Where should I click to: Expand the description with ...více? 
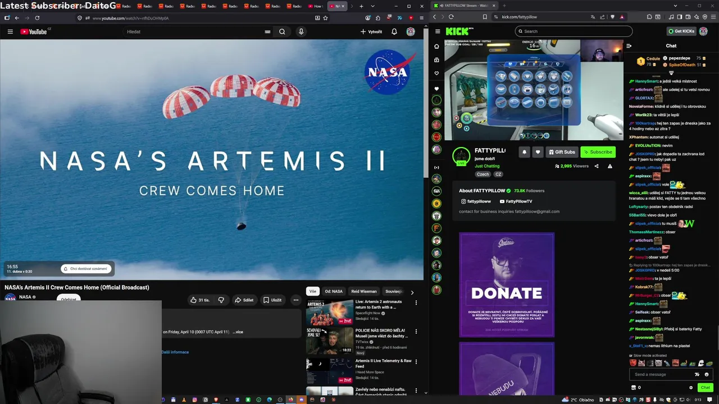pos(238,332)
